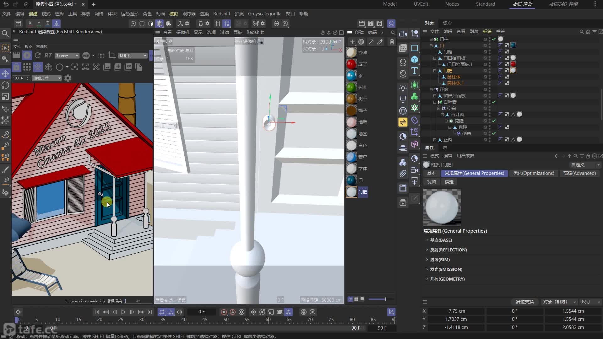Click the Redshift RT render button
The height and width of the screenshot is (339, 603).
tap(48, 56)
